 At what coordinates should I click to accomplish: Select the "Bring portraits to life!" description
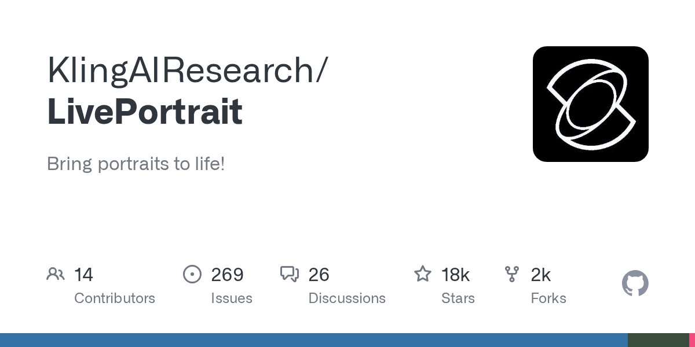pos(136,164)
